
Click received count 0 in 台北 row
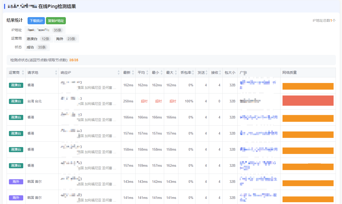coord(219,101)
